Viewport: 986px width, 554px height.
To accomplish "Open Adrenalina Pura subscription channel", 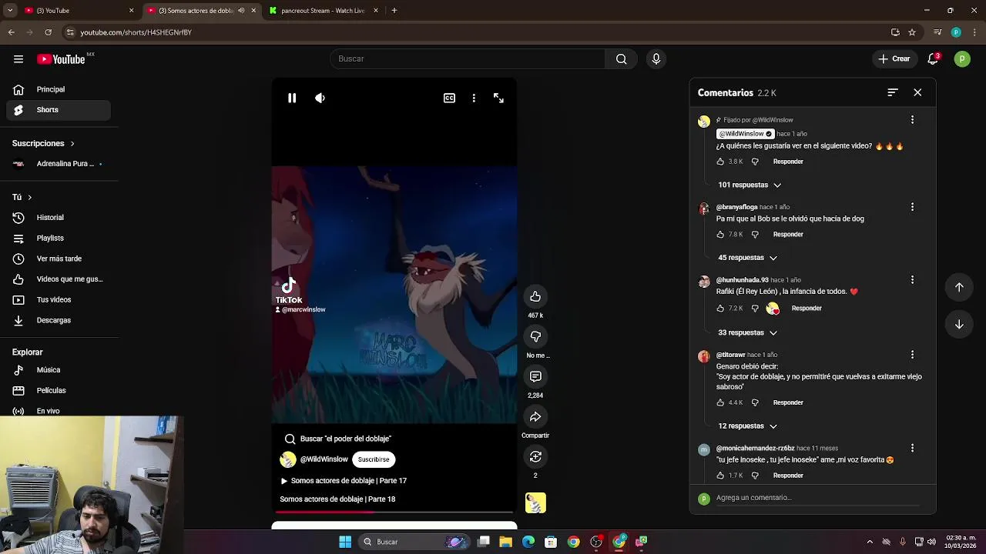I will (x=59, y=164).
